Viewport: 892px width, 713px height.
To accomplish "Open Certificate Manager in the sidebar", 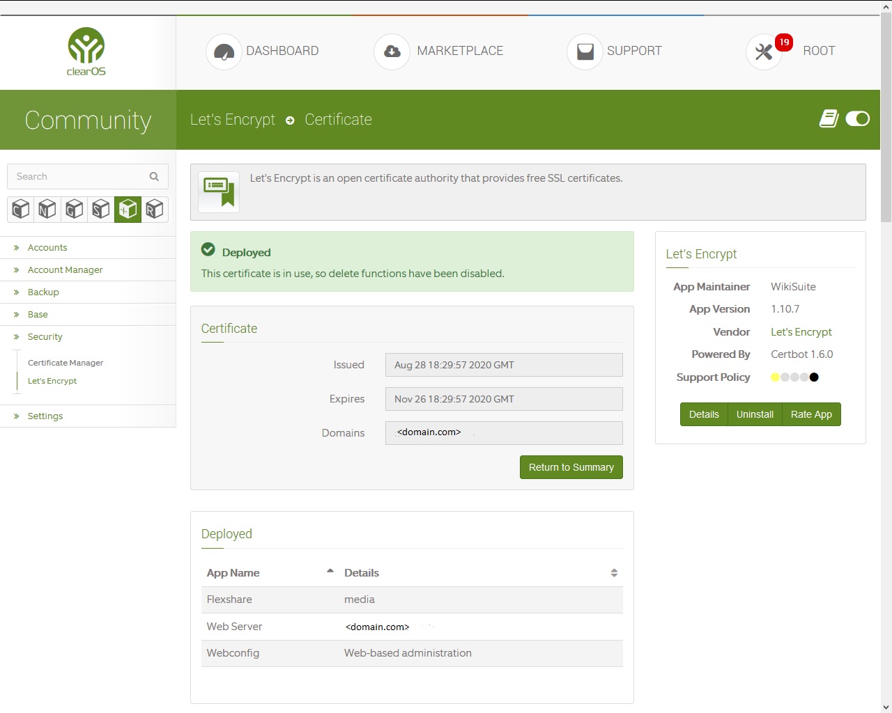I will pyautogui.click(x=66, y=363).
